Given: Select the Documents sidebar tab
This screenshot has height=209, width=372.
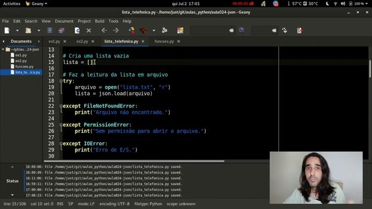Looking at the screenshot, I should click(x=21, y=41).
